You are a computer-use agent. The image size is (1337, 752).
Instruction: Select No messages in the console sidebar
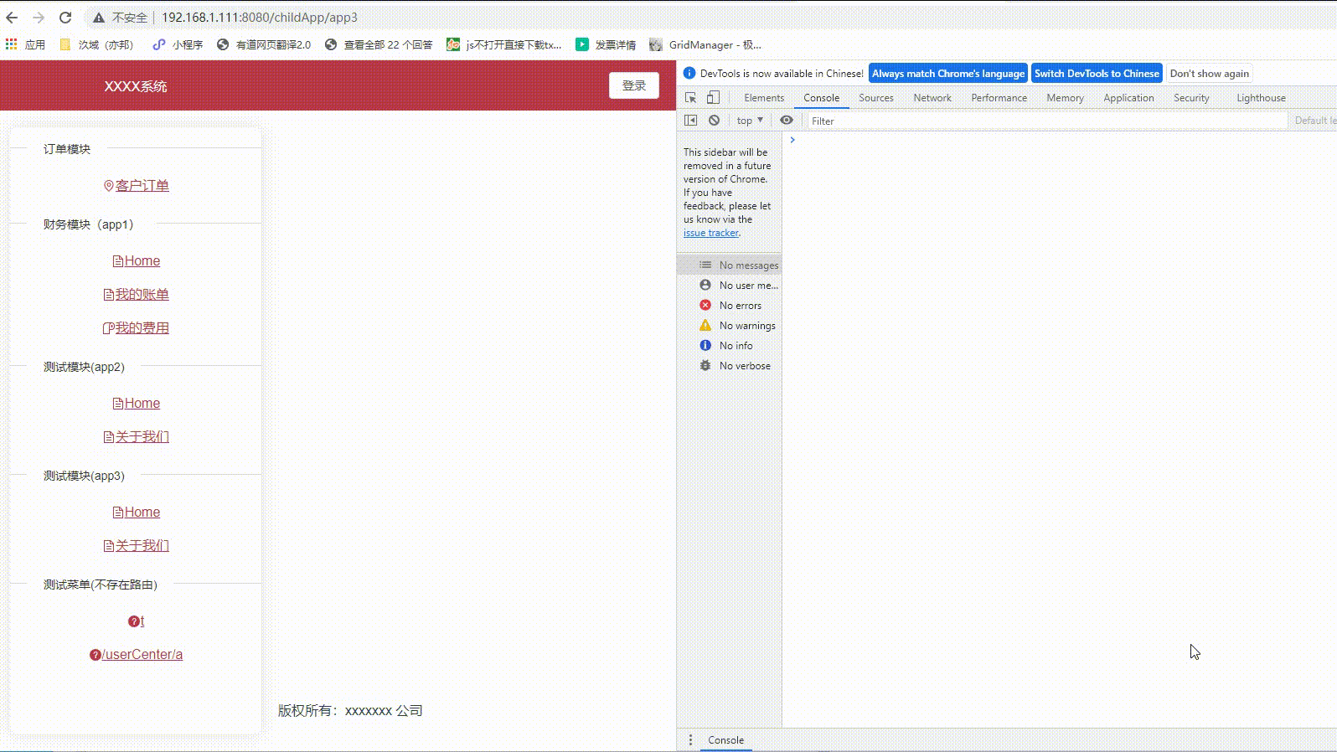[730, 265]
